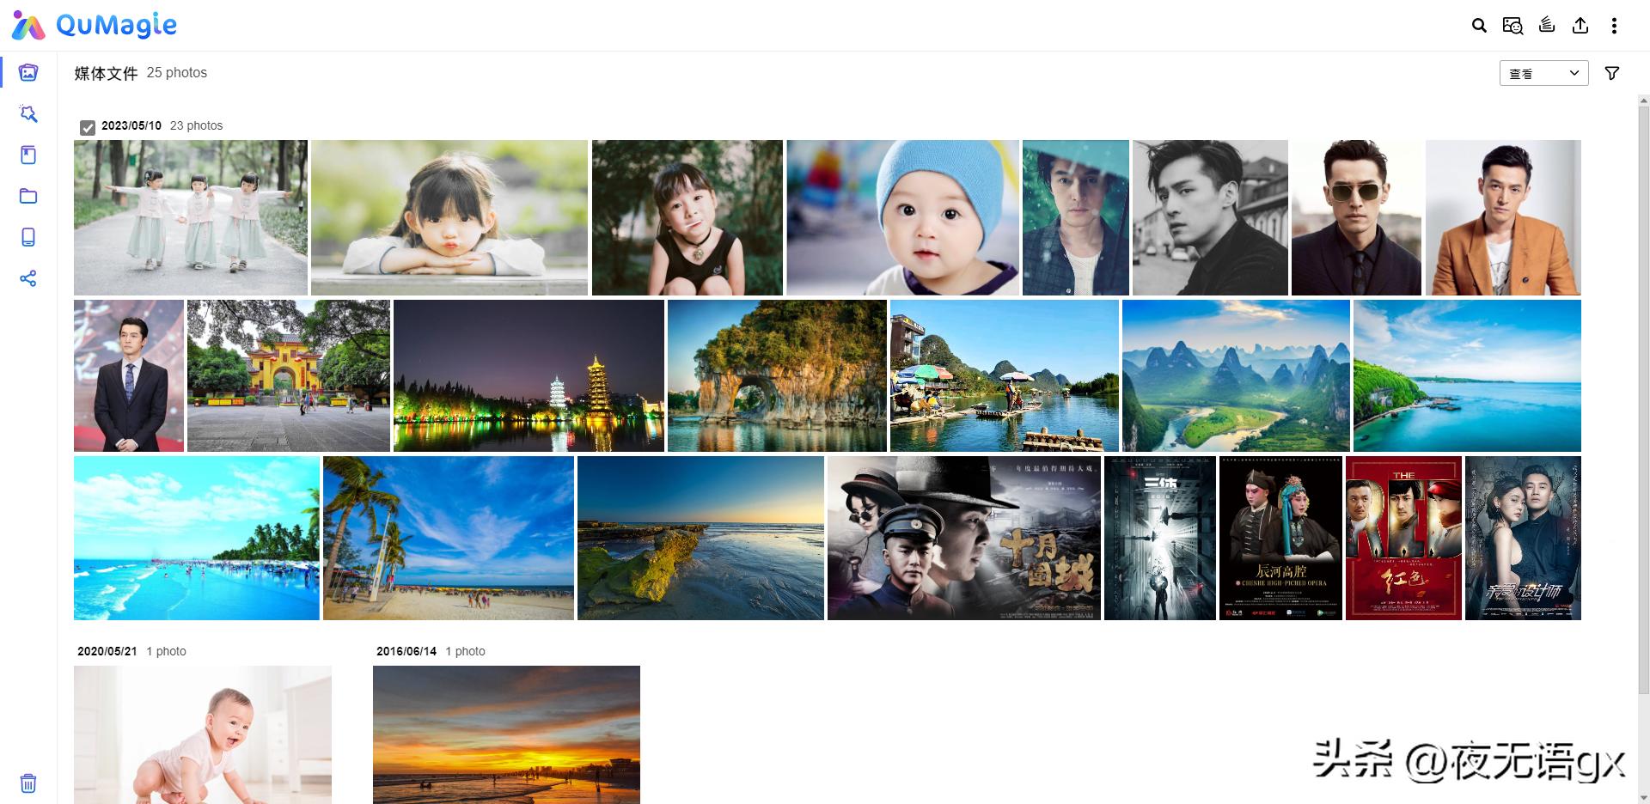Open photo of man in orange blazer

pyautogui.click(x=1503, y=217)
